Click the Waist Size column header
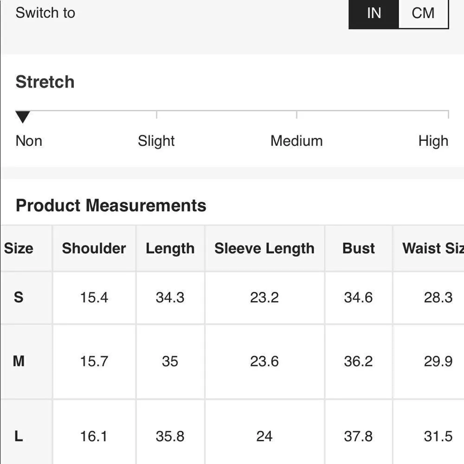 coord(432,248)
